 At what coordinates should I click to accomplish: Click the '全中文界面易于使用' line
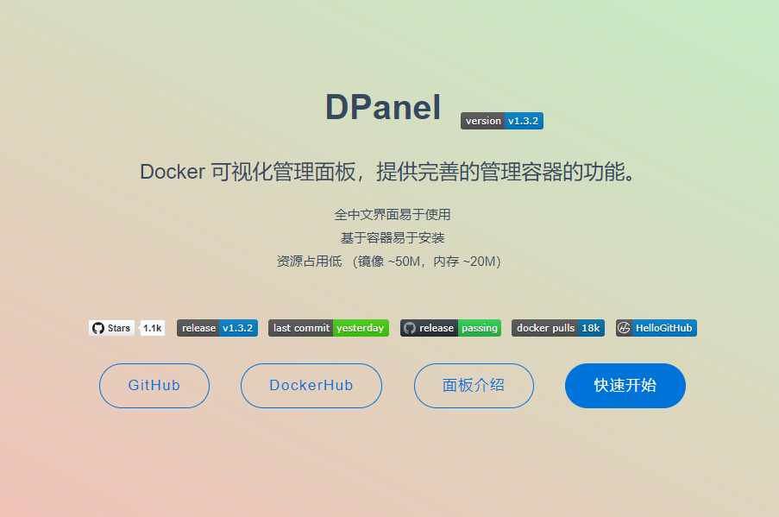(x=393, y=215)
